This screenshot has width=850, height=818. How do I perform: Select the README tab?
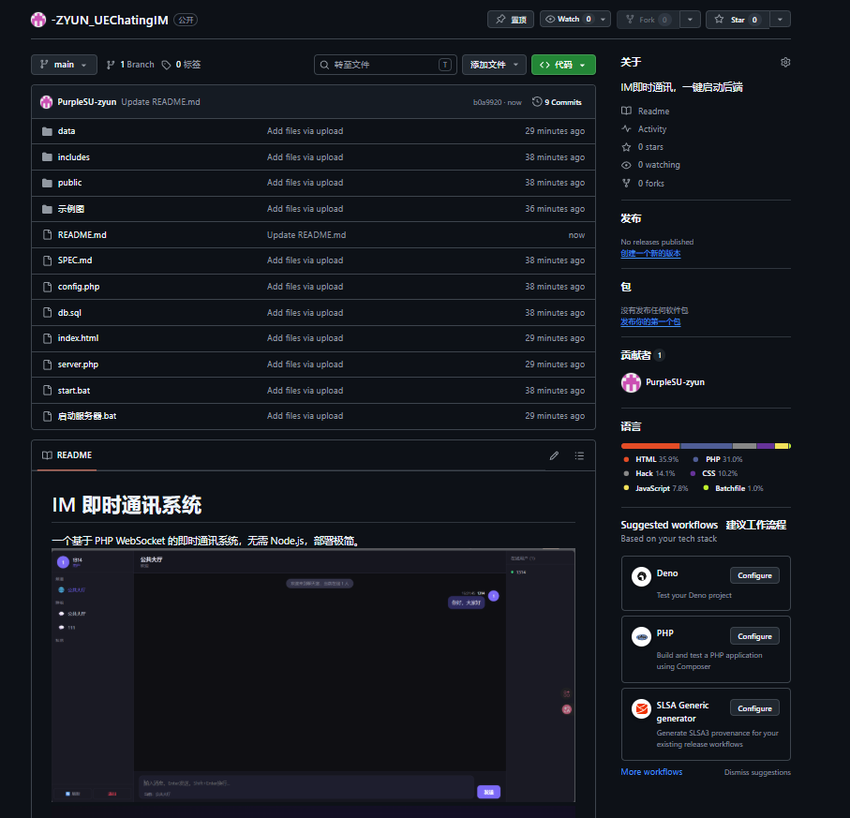[x=67, y=455]
